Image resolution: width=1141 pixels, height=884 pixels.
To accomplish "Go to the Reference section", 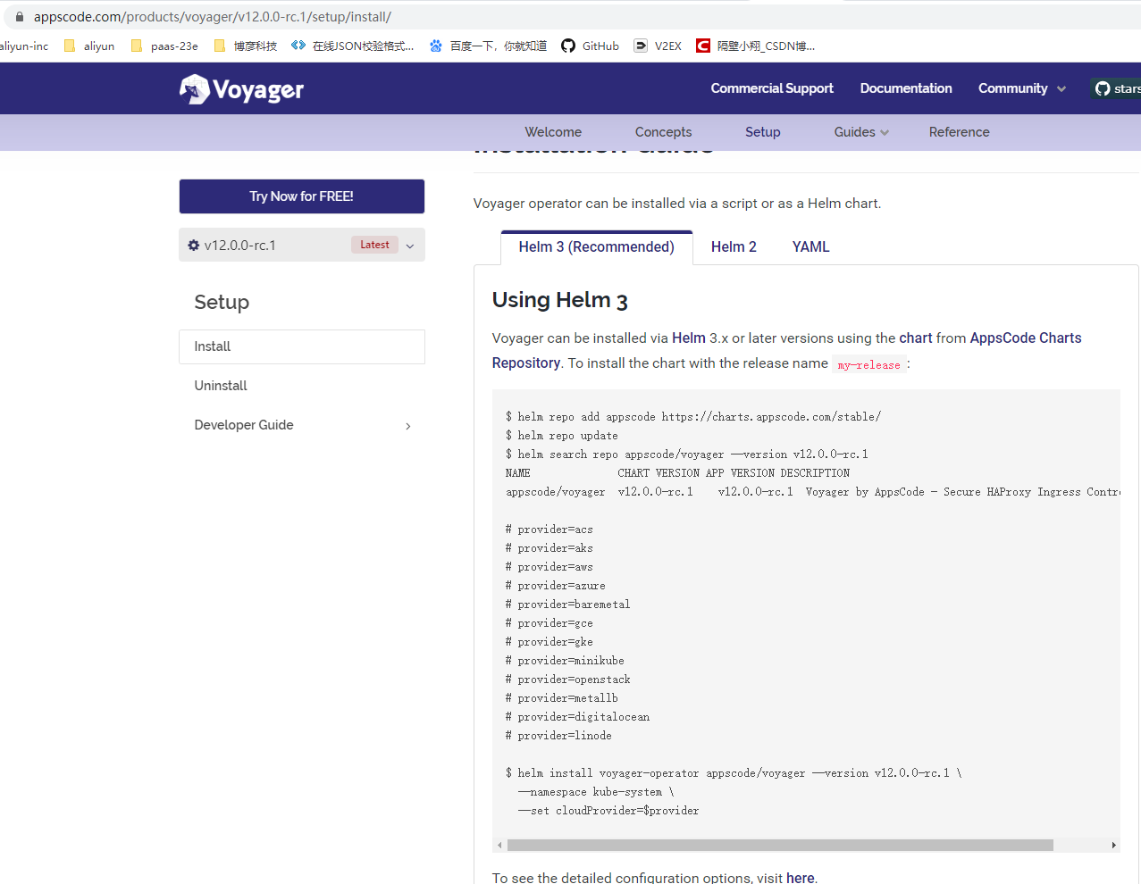I will 959,132.
